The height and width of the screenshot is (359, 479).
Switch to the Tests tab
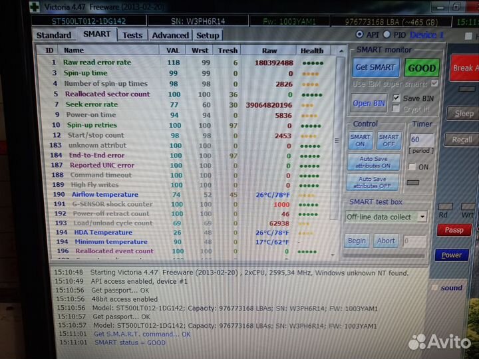click(132, 35)
